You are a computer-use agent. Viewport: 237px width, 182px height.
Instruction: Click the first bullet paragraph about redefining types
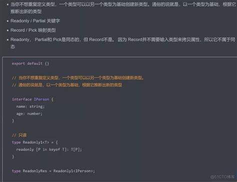coord(123,8)
